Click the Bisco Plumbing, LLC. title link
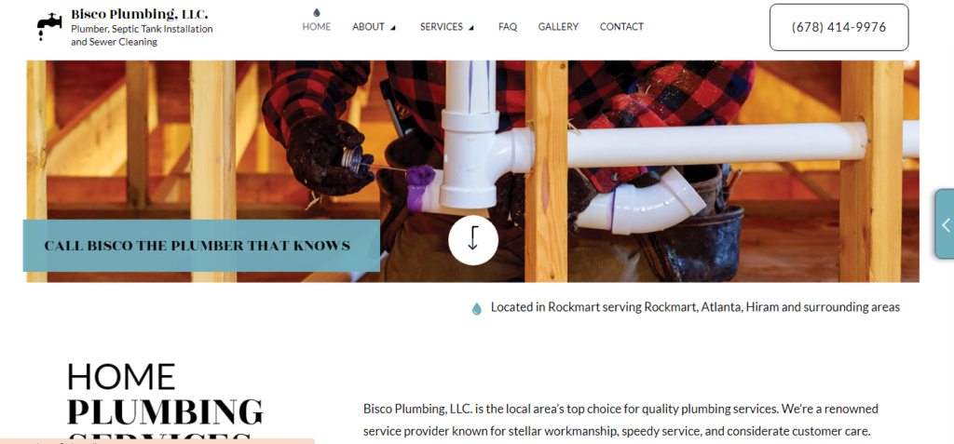Image resolution: width=954 pixels, height=444 pixels. [140, 13]
